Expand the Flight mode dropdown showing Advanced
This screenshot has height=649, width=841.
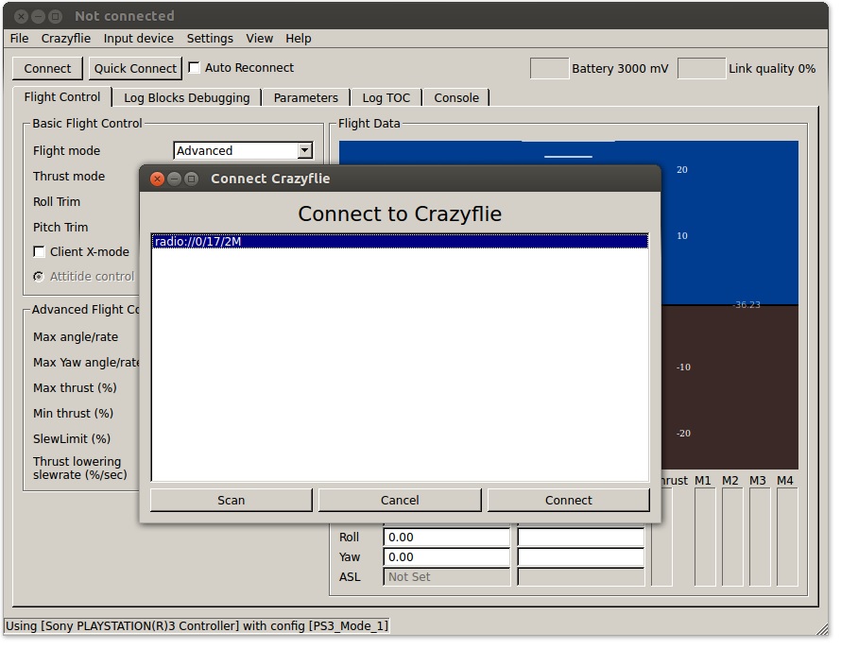pos(244,151)
